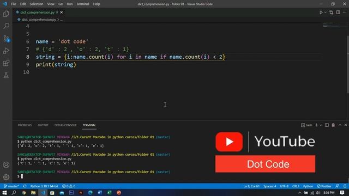Open the Windows Action Center icon

(342, 192)
